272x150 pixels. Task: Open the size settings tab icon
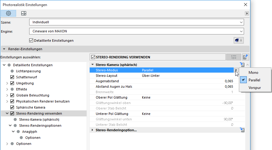coord(24,13)
